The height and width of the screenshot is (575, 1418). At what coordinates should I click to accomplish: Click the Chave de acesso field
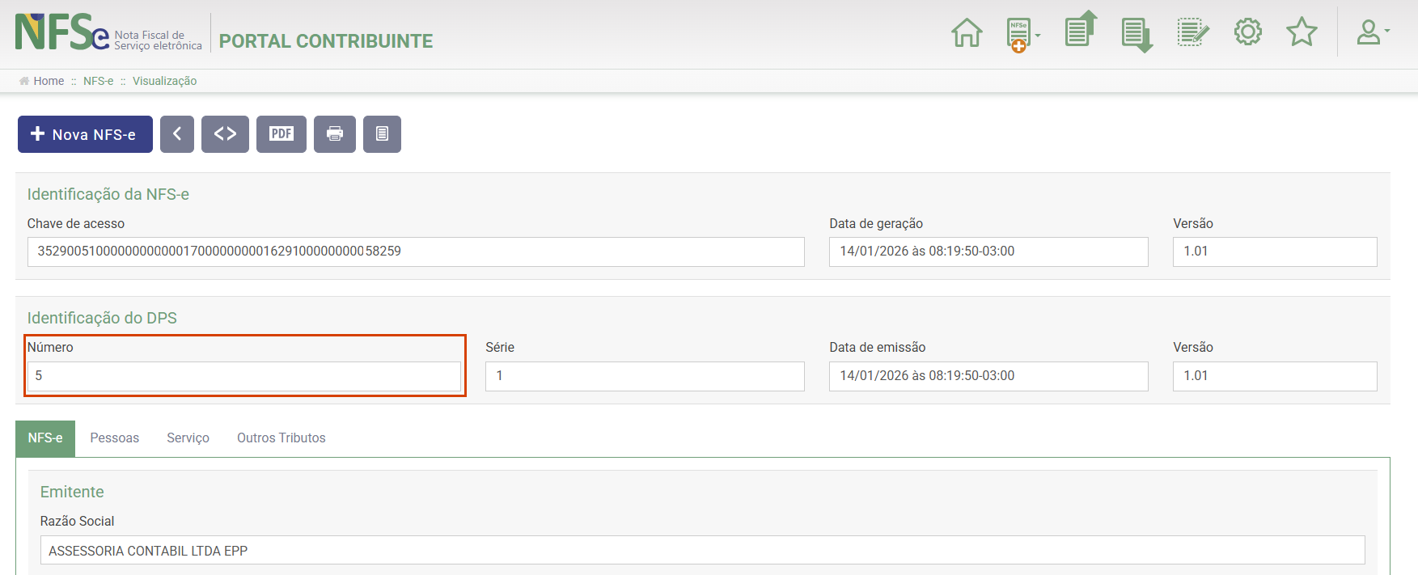point(416,252)
